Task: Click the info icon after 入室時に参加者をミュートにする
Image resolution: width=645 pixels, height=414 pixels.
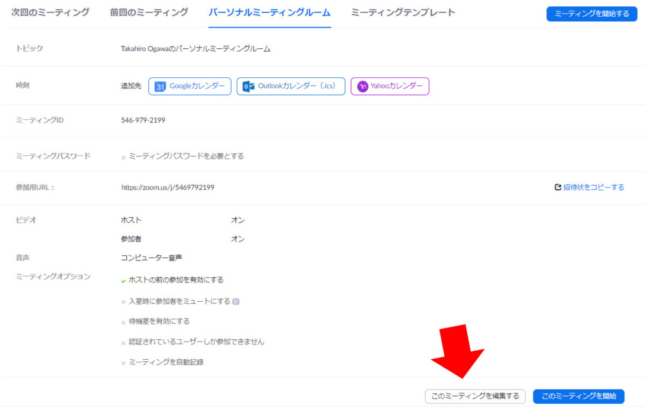Action: coord(236,301)
